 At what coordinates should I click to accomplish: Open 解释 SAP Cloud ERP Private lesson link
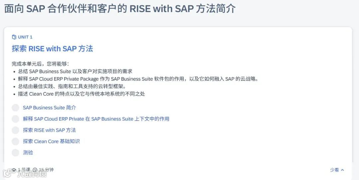(96, 119)
